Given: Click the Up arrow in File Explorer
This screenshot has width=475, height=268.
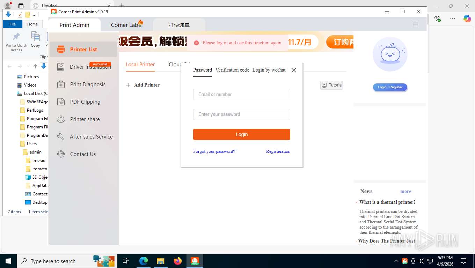Looking at the screenshot, I should [x=35, y=66].
